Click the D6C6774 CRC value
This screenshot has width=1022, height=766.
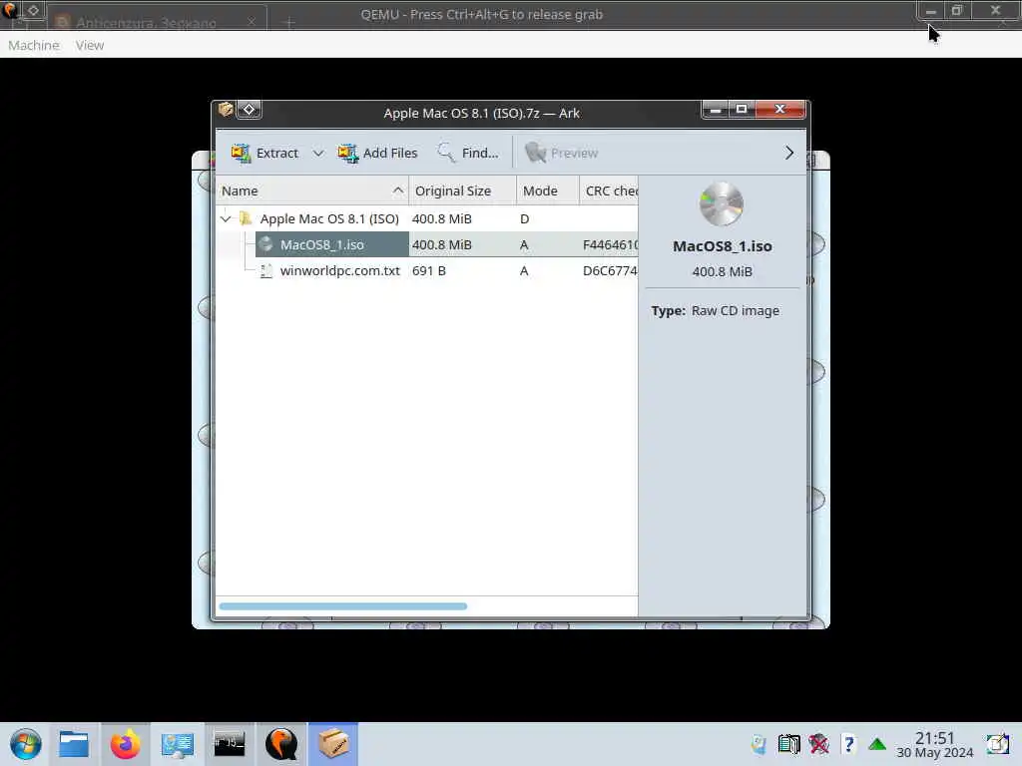pyautogui.click(x=610, y=271)
